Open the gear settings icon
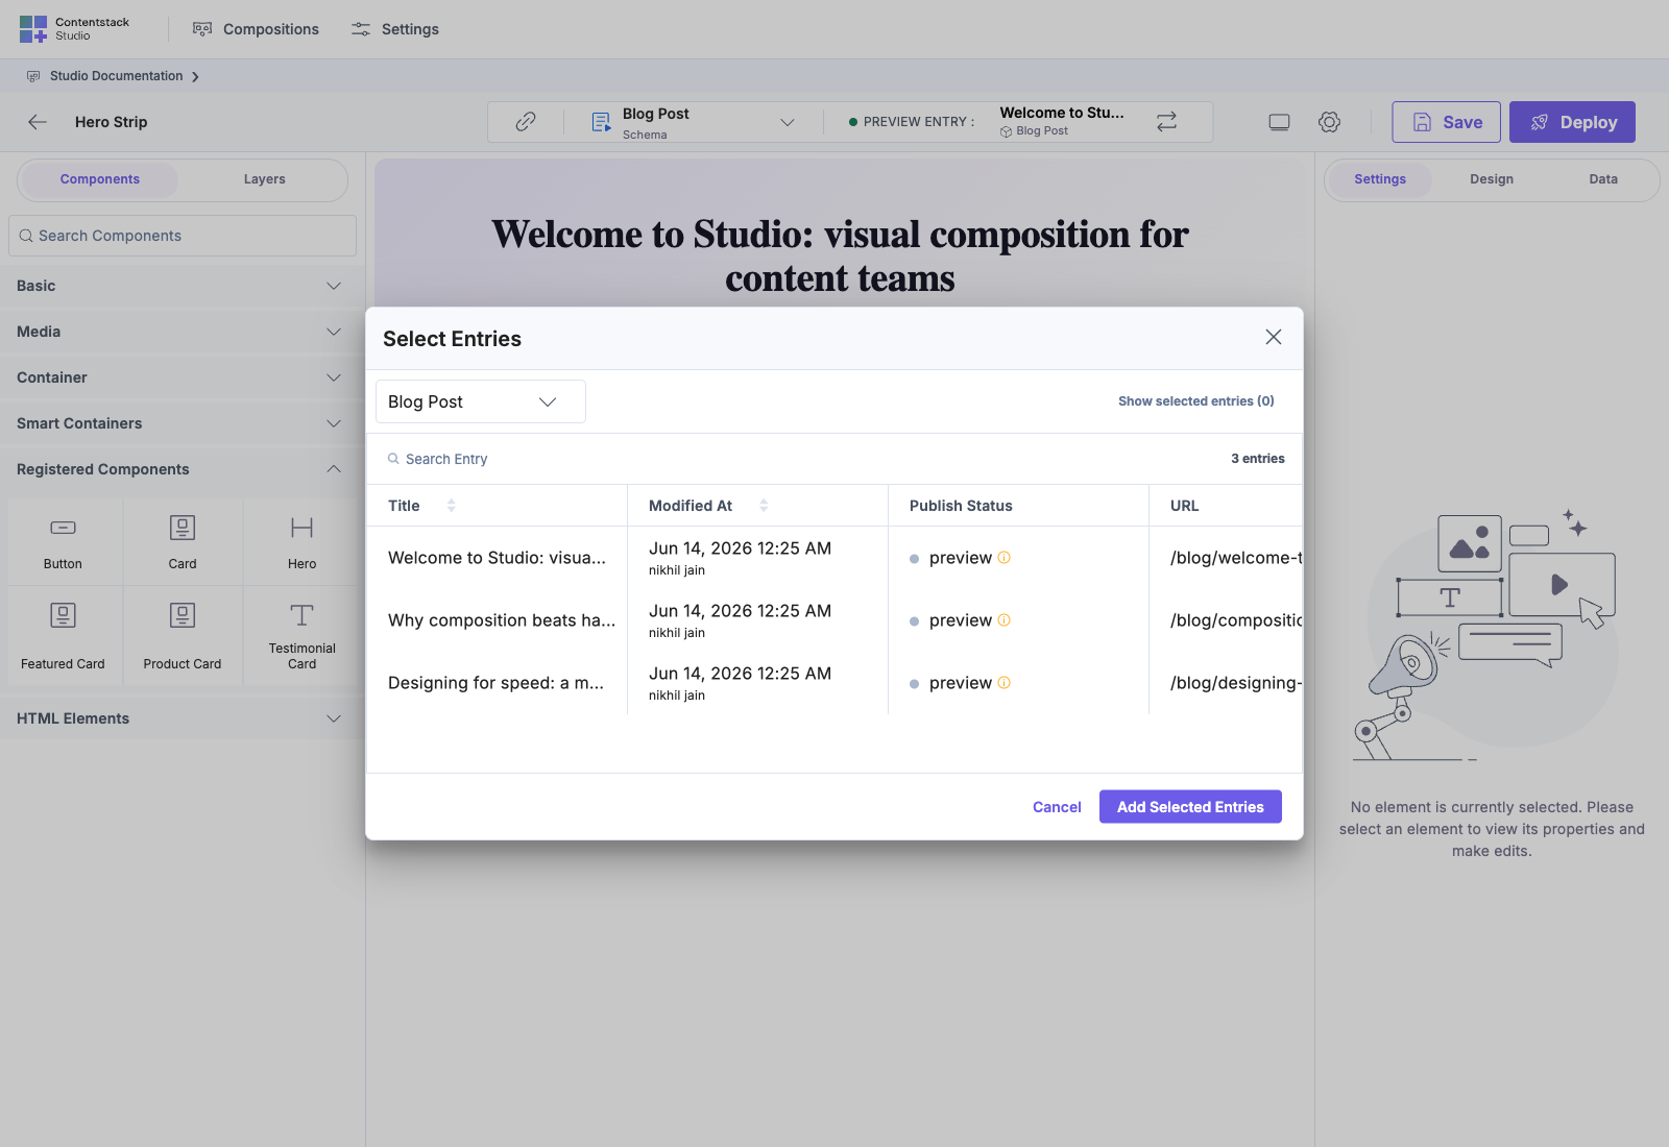The height and width of the screenshot is (1147, 1669). (x=1328, y=122)
